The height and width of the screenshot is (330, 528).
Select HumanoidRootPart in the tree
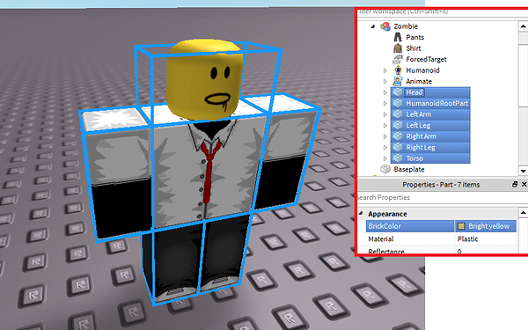(x=437, y=103)
